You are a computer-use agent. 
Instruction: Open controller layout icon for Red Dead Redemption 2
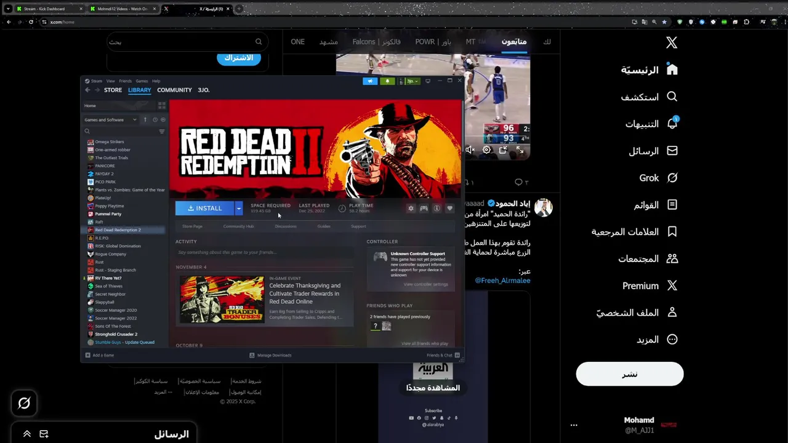tap(424, 209)
